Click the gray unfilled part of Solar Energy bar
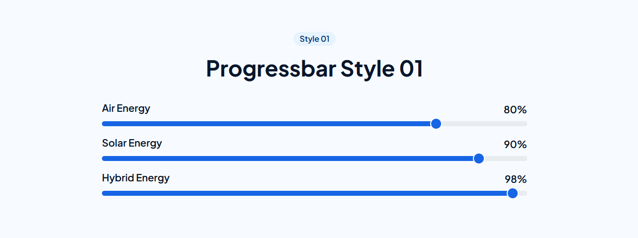 point(506,159)
